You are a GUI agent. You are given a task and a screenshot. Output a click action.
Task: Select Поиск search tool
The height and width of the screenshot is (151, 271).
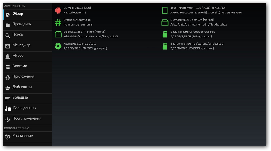tap(27, 35)
